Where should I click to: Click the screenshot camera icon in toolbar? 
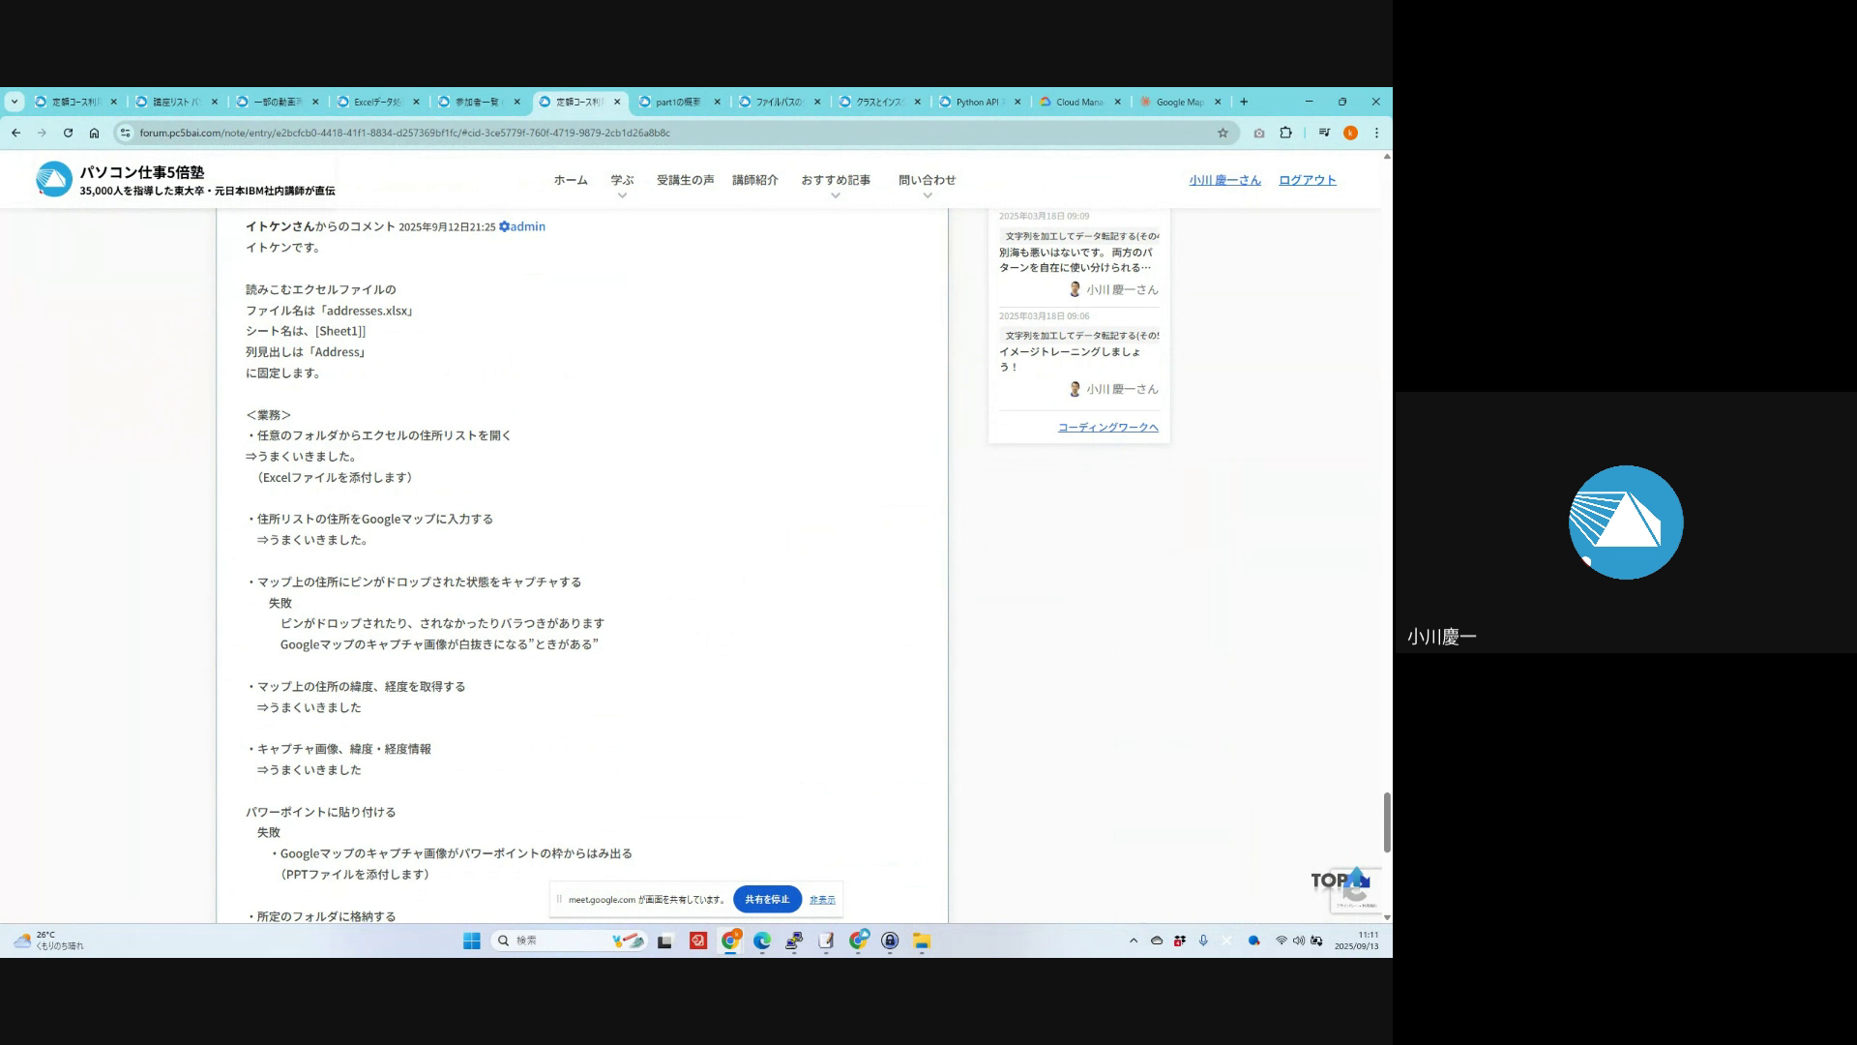[x=1258, y=134]
